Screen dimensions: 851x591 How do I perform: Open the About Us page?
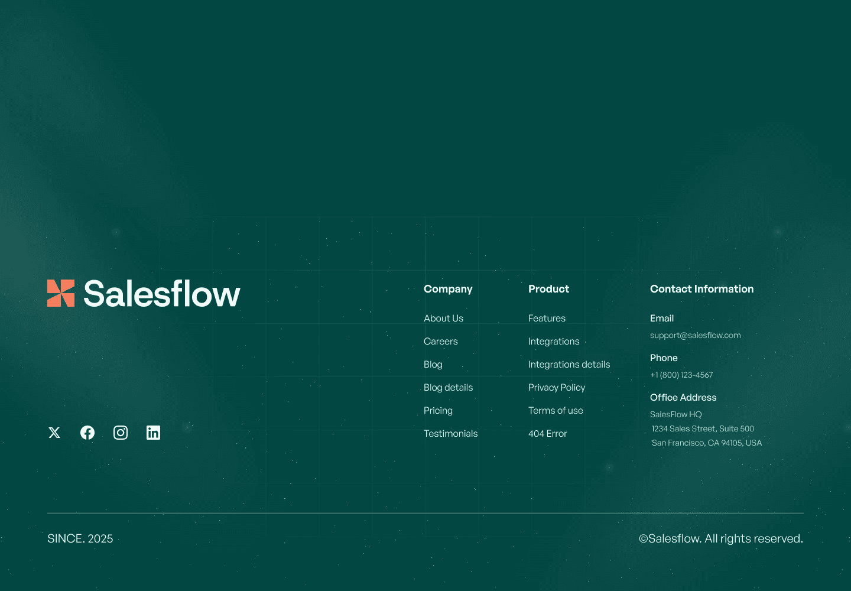(443, 318)
